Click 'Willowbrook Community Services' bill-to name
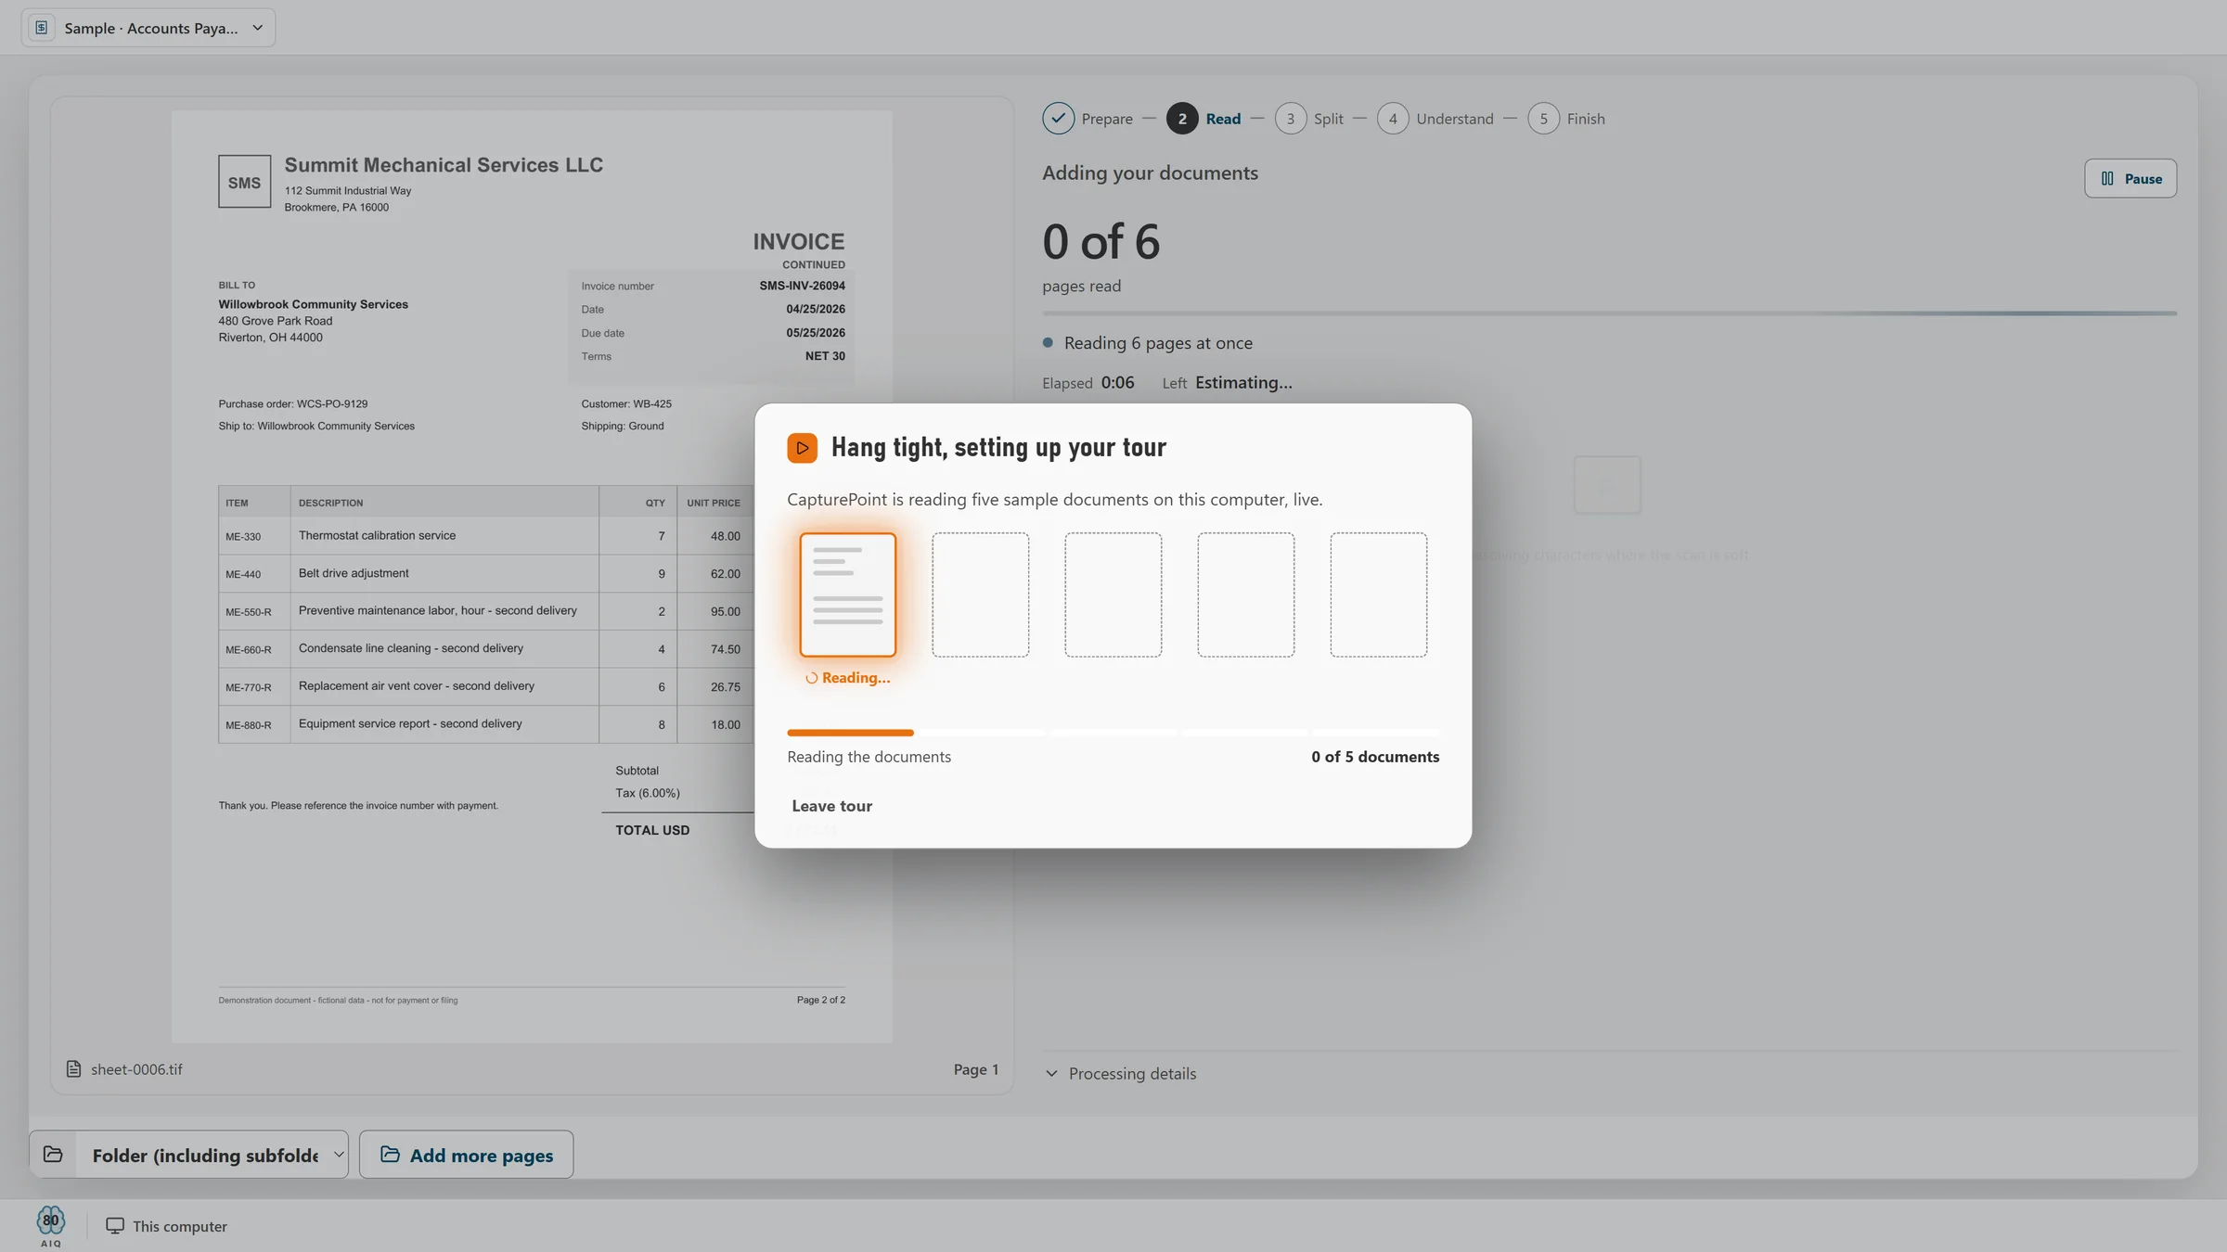 (x=314, y=304)
